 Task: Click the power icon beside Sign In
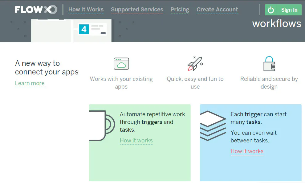click(271, 10)
